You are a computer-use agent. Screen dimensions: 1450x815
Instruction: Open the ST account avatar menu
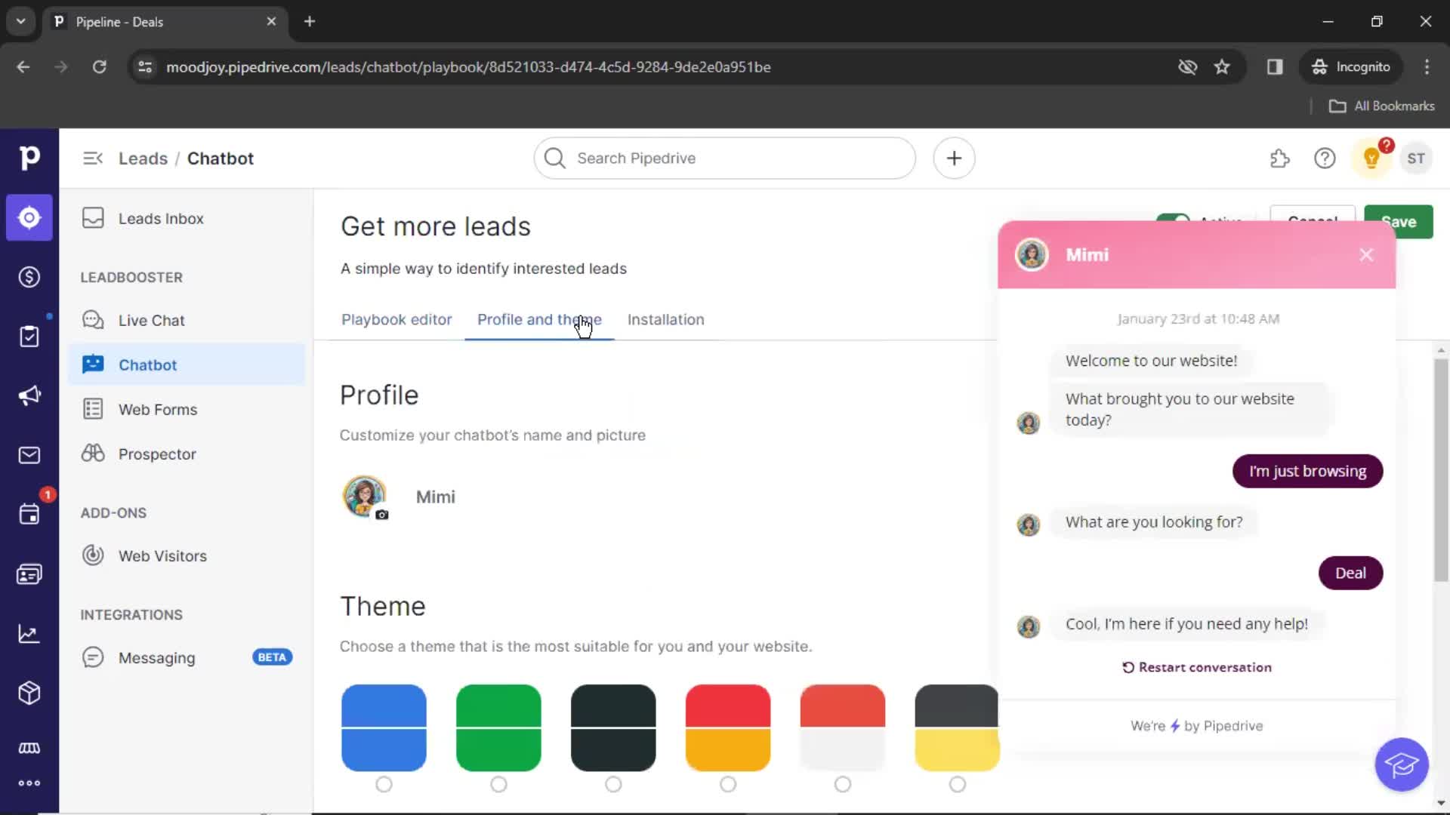click(1416, 158)
